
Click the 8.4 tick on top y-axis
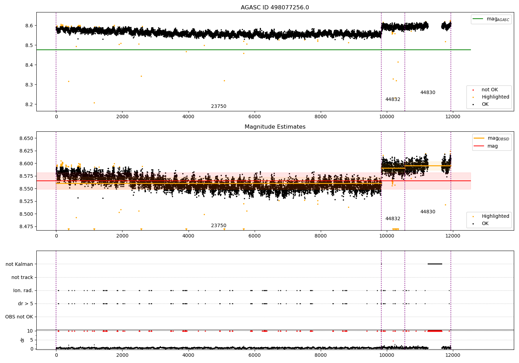(x=30, y=65)
